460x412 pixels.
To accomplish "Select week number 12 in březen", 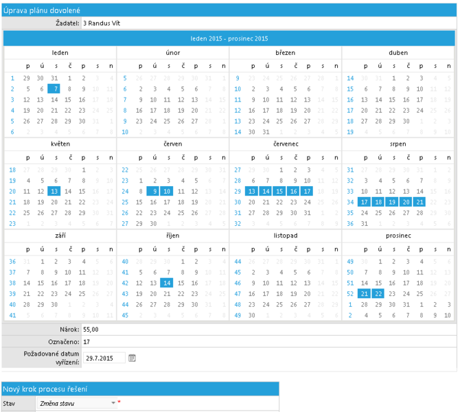I will pyautogui.click(x=238, y=111).
